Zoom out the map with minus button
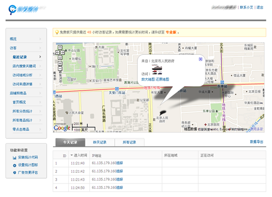Screen dimensions: 272x197 tap(60, 69)
